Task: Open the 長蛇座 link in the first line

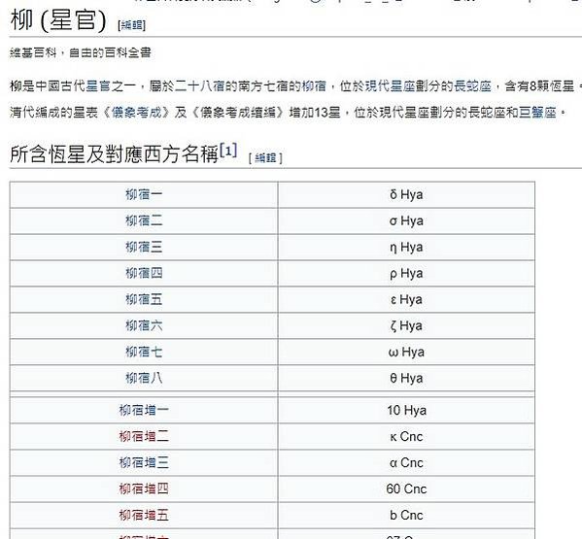Action: coord(472,86)
